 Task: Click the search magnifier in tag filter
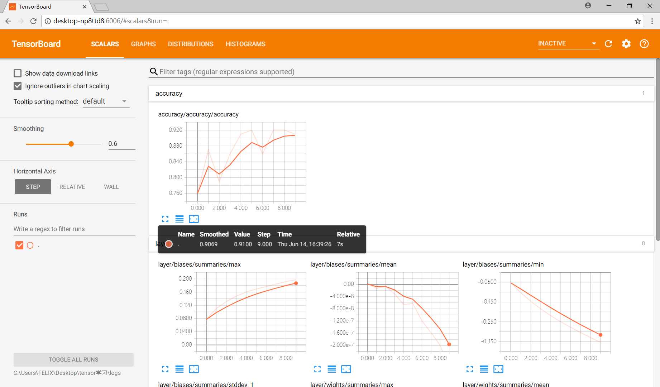pyautogui.click(x=154, y=72)
